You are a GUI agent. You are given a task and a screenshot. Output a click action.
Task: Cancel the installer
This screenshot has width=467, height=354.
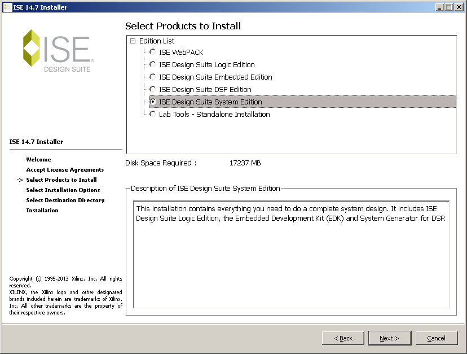[437, 338]
